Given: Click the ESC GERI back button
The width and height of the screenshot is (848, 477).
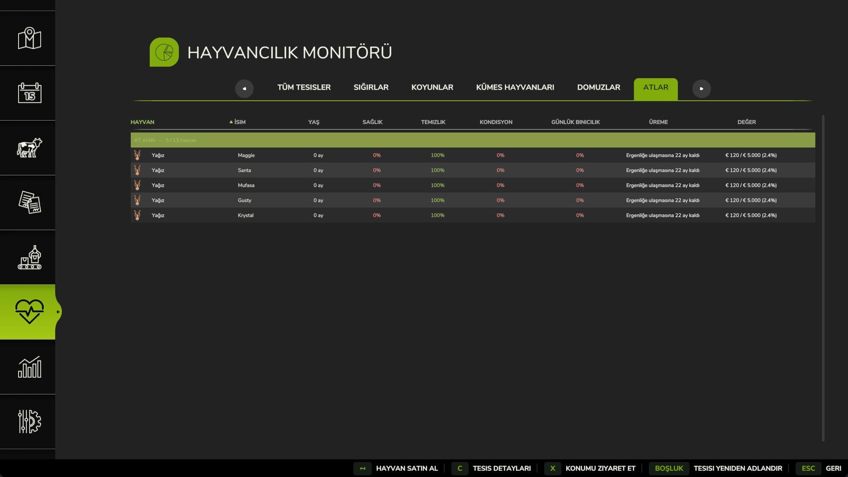Looking at the screenshot, I should point(819,468).
